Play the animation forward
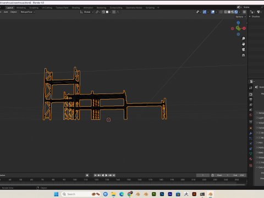The image size is (264, 198). (106, 175)
